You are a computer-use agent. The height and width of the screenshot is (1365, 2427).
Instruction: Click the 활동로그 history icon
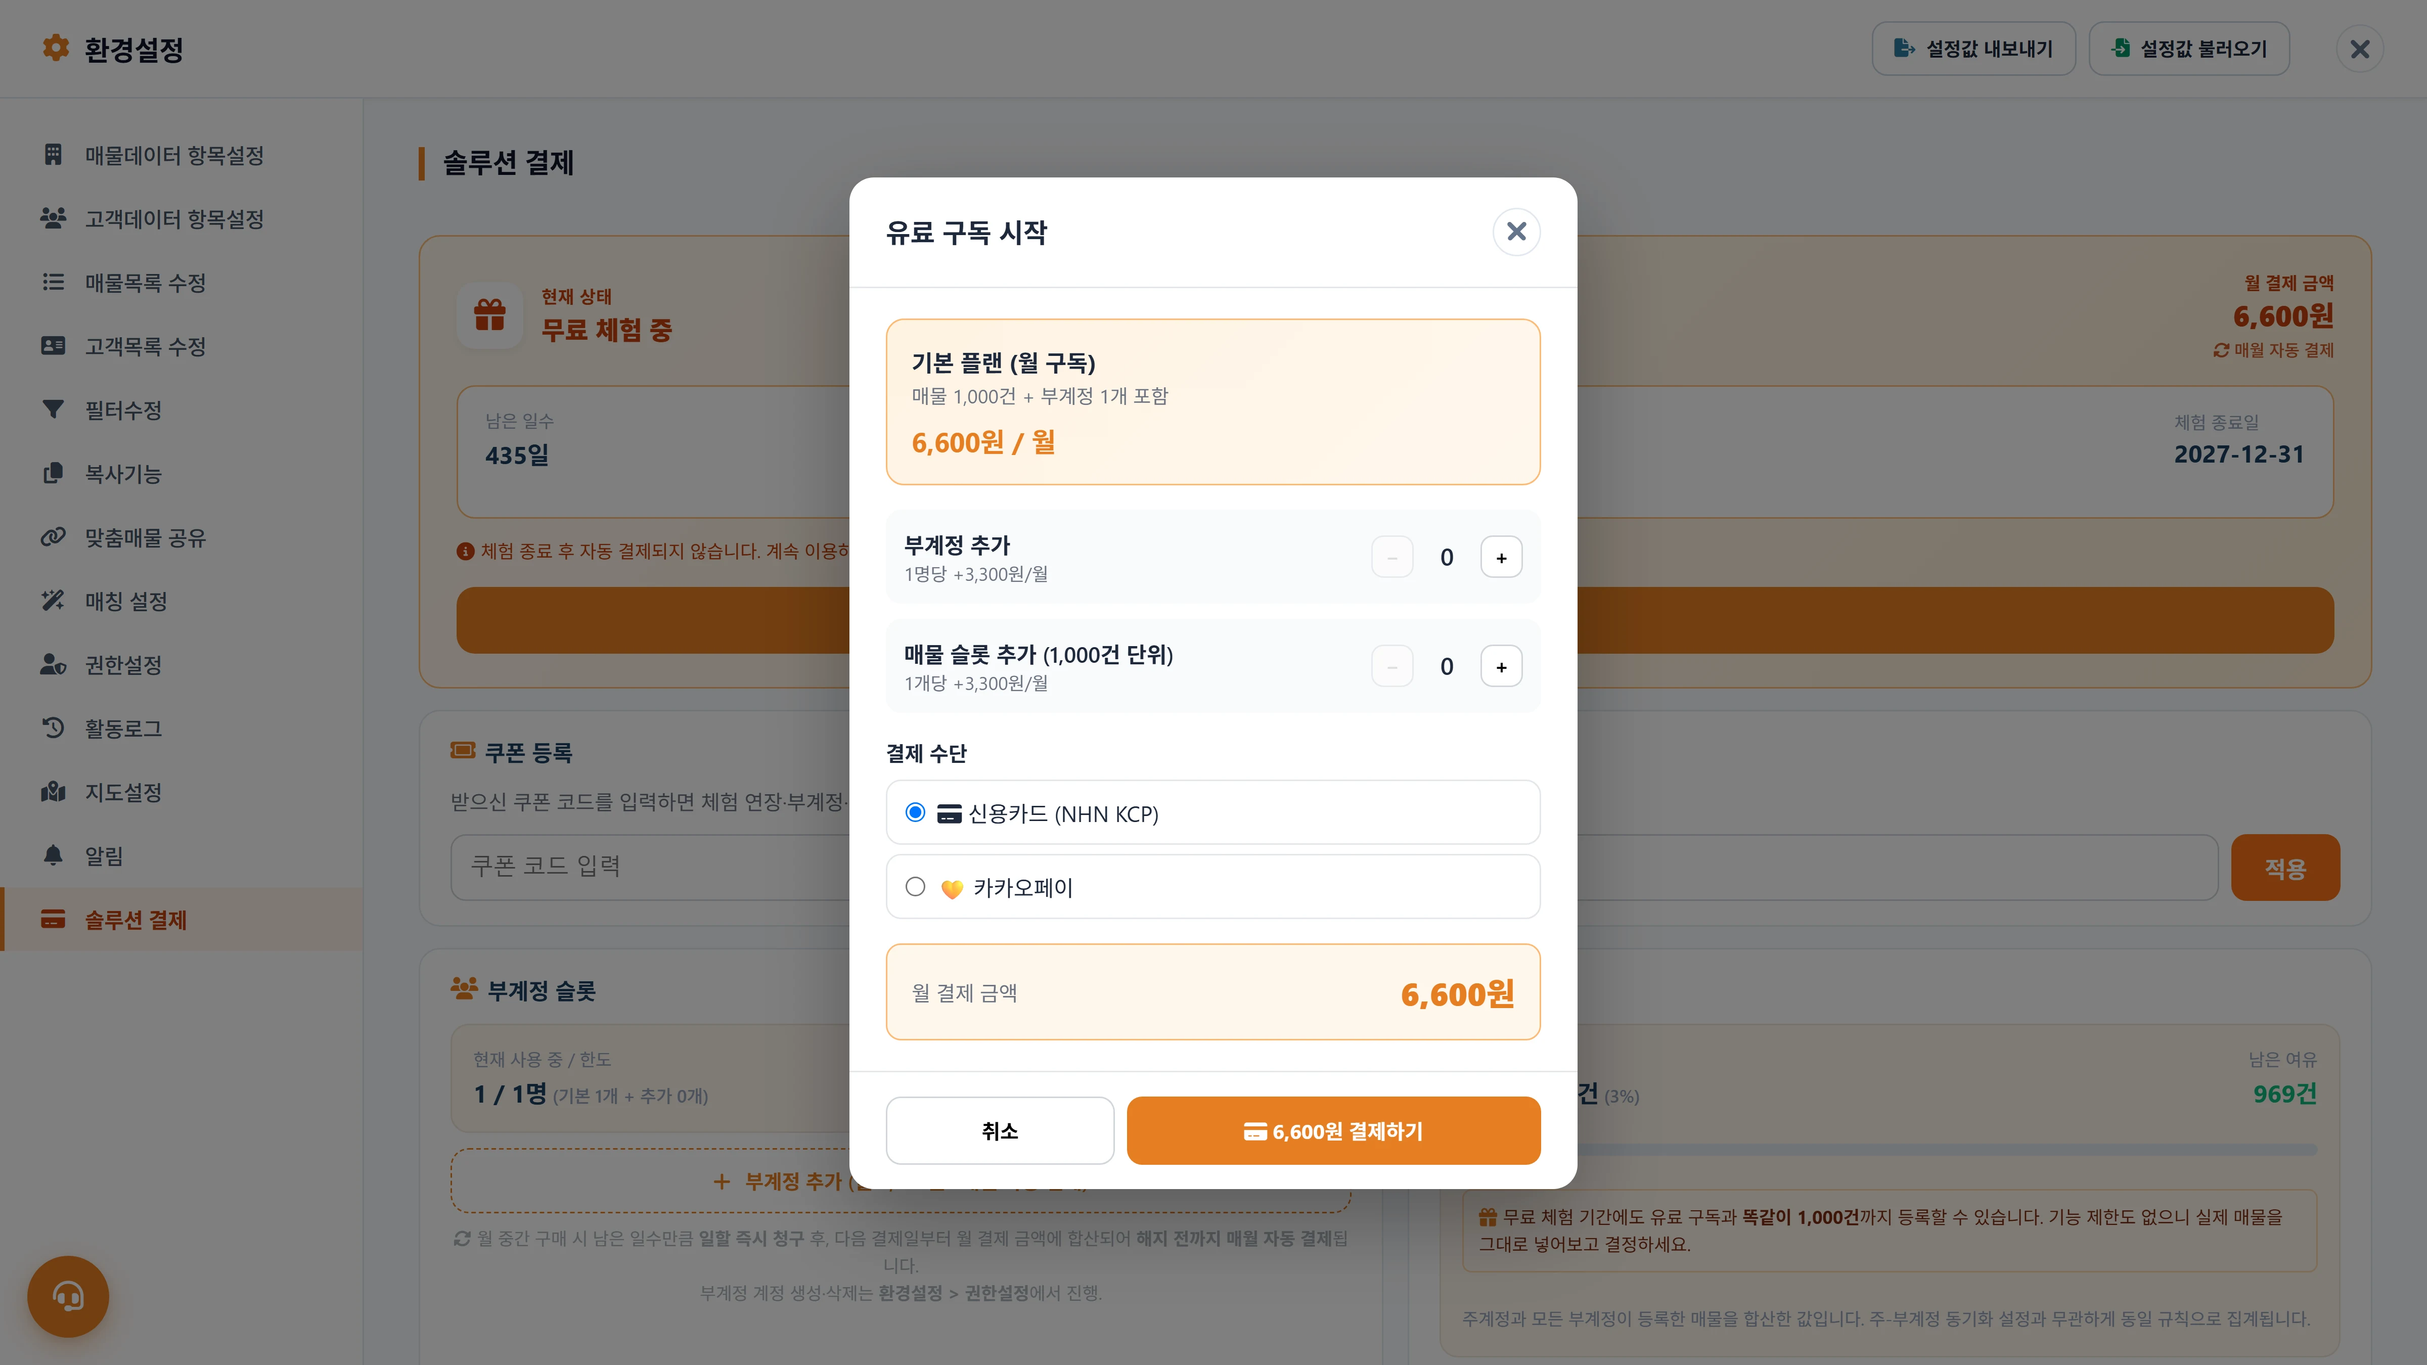(x=53, y=727)
